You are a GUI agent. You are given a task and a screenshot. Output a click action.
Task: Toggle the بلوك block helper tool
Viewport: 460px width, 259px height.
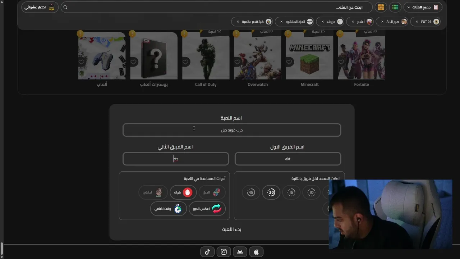coord(183,192)
